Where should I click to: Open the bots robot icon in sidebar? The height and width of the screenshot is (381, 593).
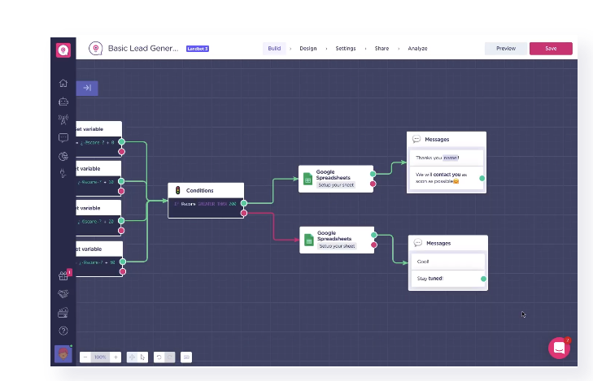63,102
